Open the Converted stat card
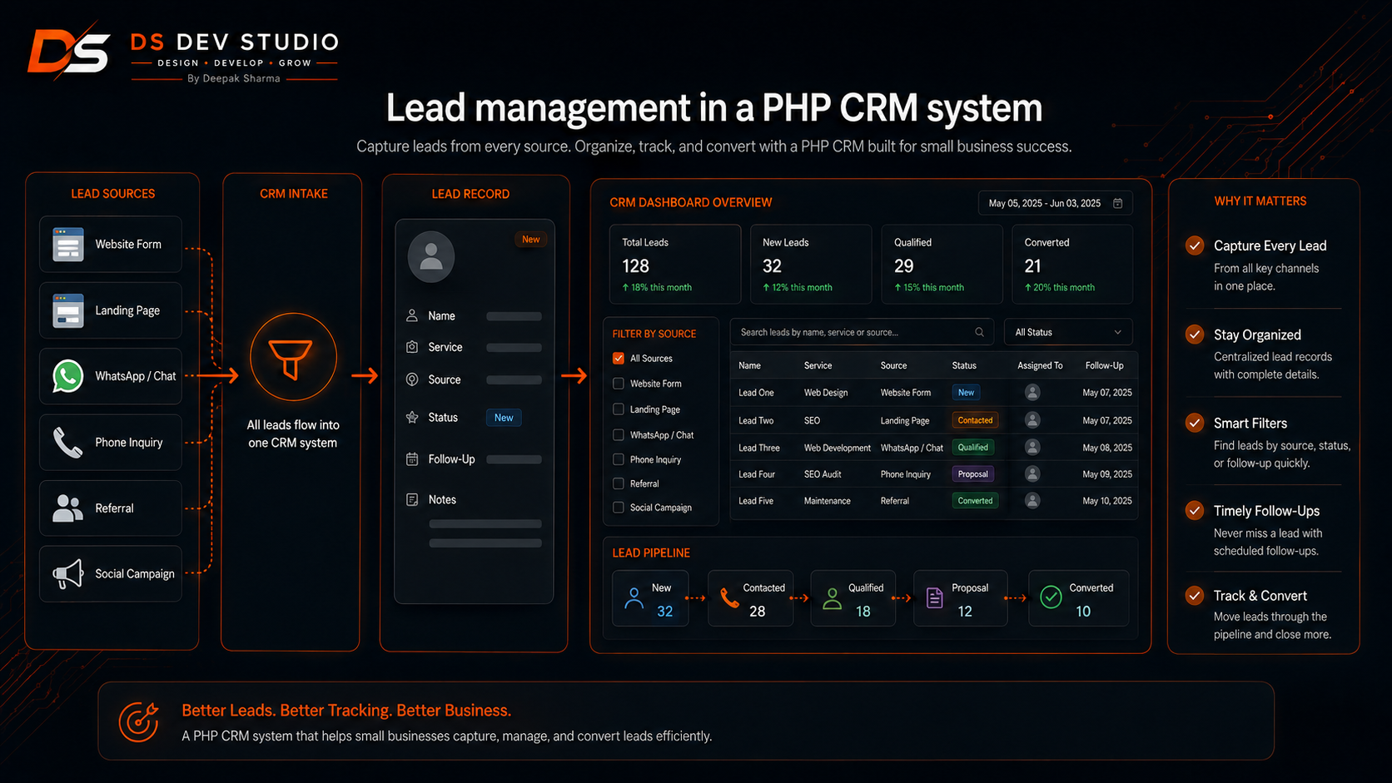Screen dimensions: 1392x783 (x=1072, y=264)
